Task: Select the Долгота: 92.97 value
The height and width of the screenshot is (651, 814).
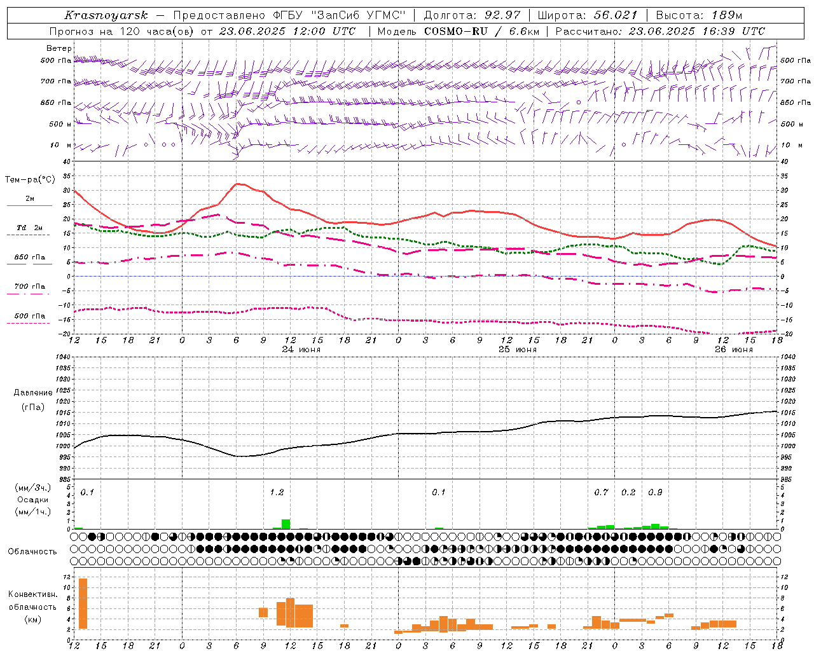Action: coord(472,15)
